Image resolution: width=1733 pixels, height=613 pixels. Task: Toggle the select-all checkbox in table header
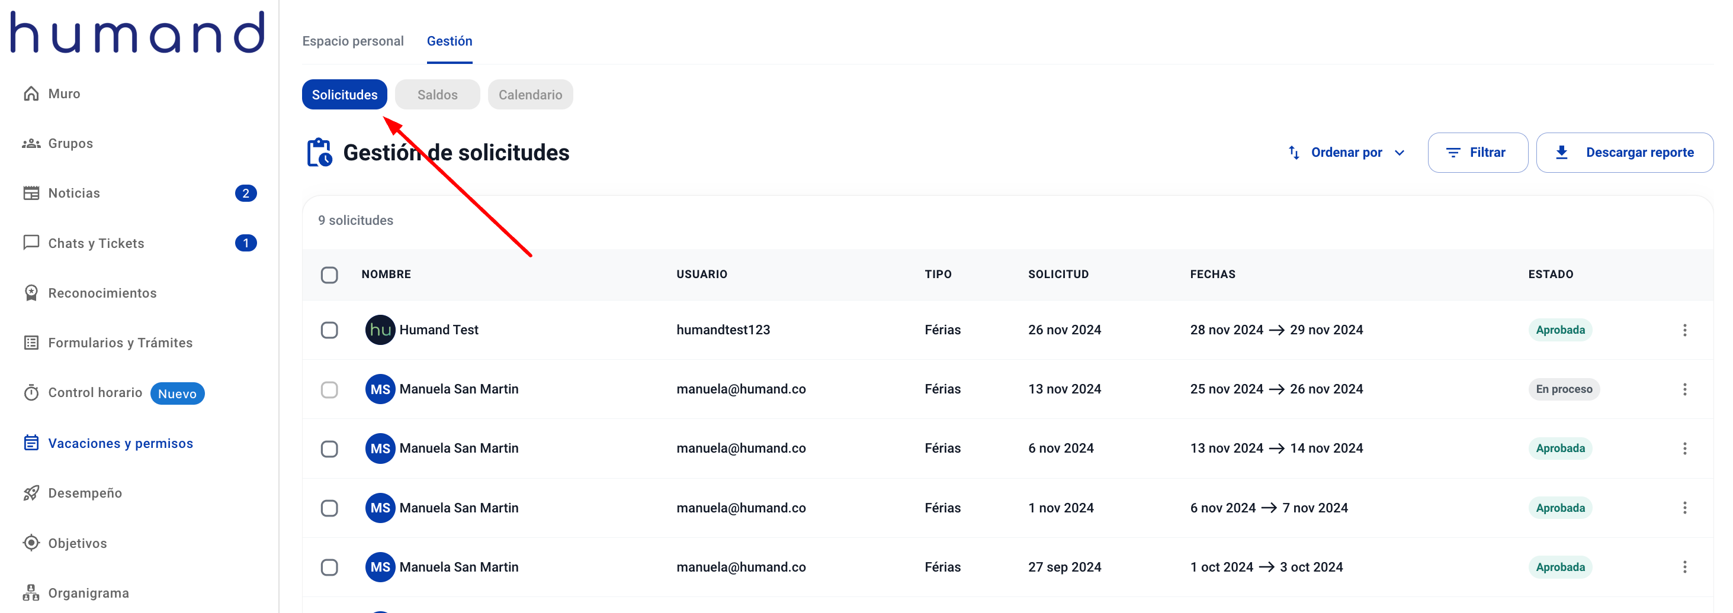click(x=329, y=275)
